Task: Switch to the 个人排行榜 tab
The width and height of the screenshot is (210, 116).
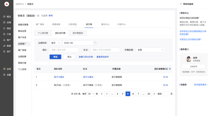Action: pos(43,33)
